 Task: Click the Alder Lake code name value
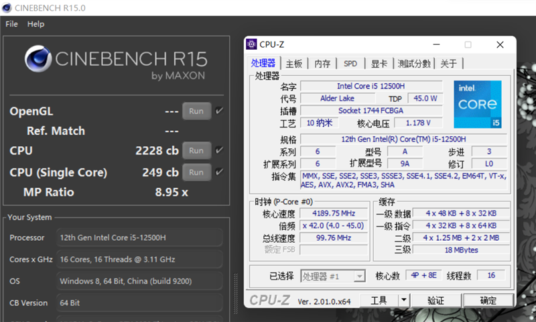tap(338, 98)
